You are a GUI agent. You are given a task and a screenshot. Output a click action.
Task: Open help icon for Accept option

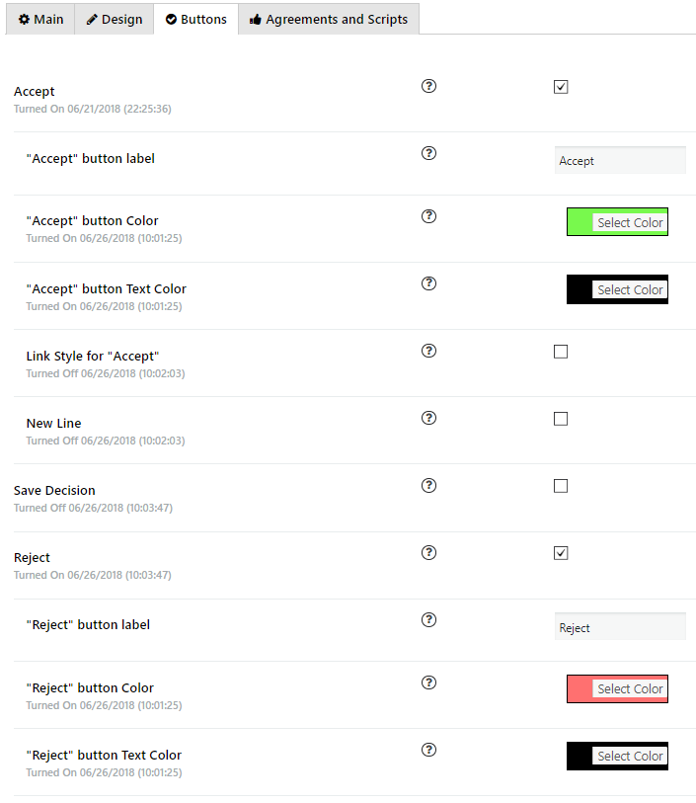tap(428, 86)
